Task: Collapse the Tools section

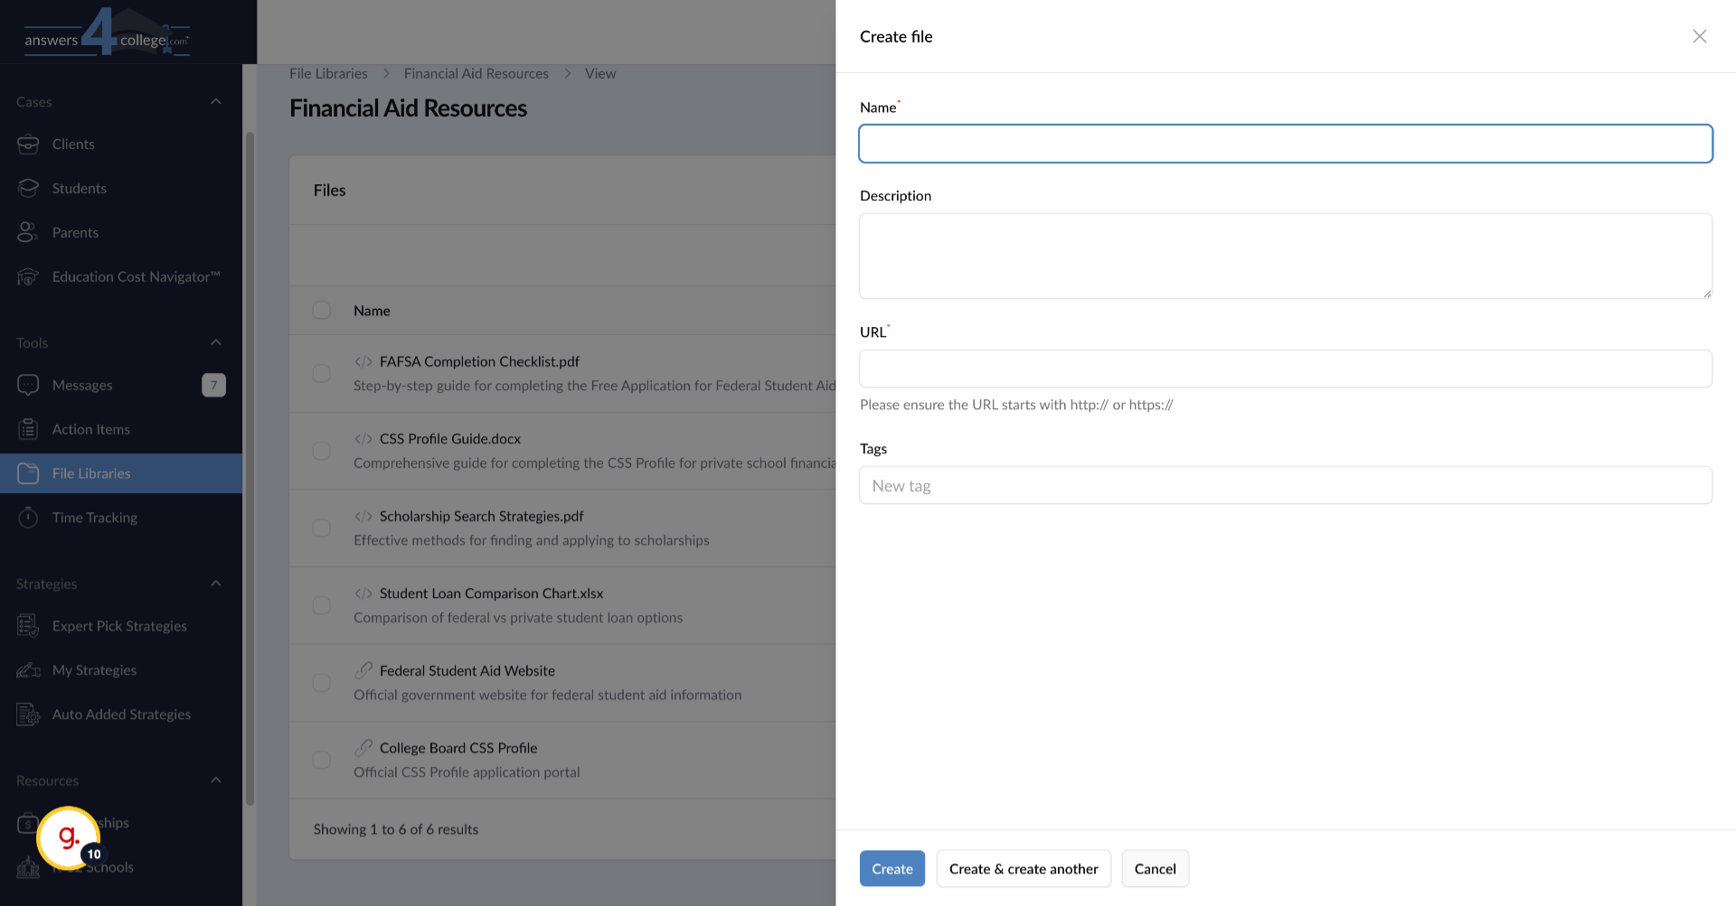Action: click(x=216, y=342)
